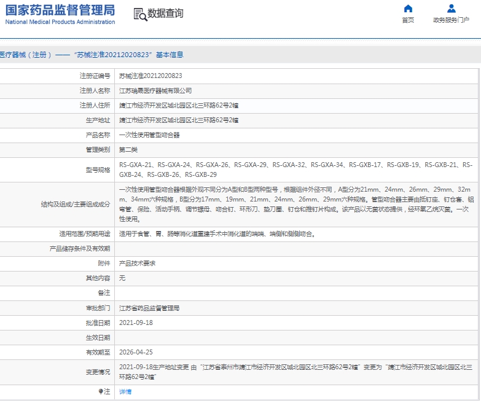This screenshot has height=403, width=481.
Task: Click the 政务服务门户 label
Action: tap(451, 20)
